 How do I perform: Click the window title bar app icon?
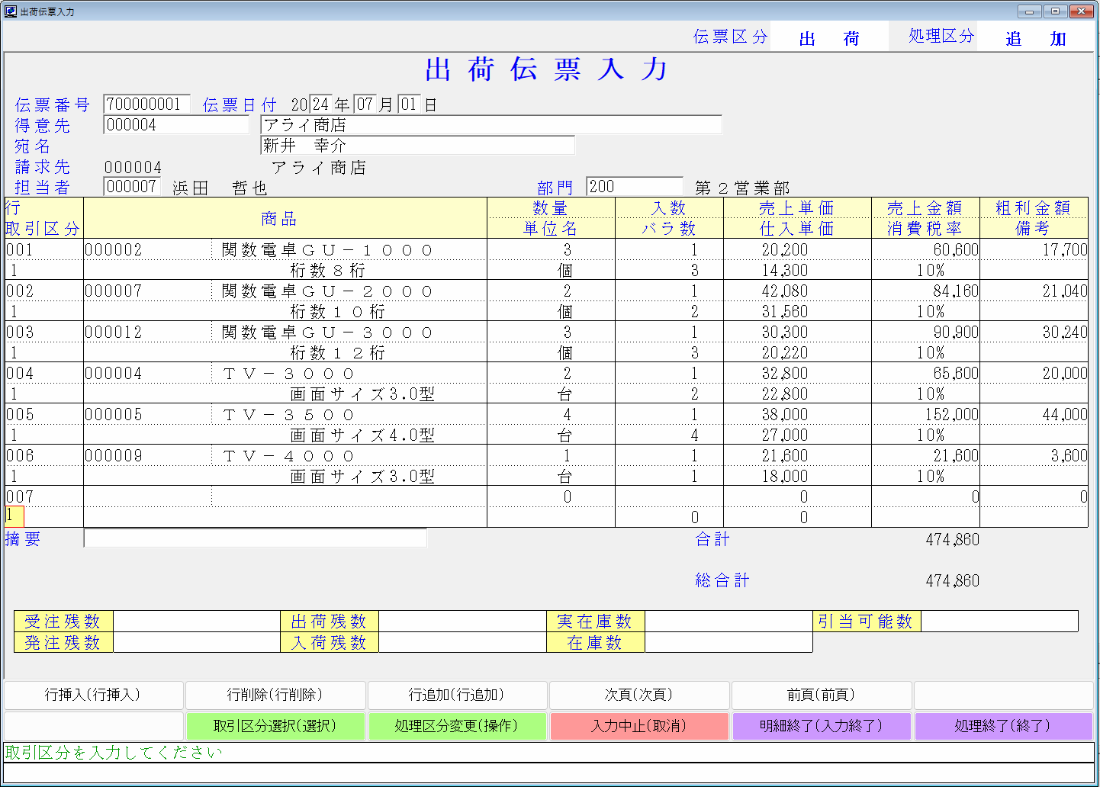(x=11, y=11)
